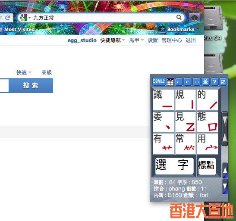
Task: Click the 選字 character selection button
Action: point(174,166)
